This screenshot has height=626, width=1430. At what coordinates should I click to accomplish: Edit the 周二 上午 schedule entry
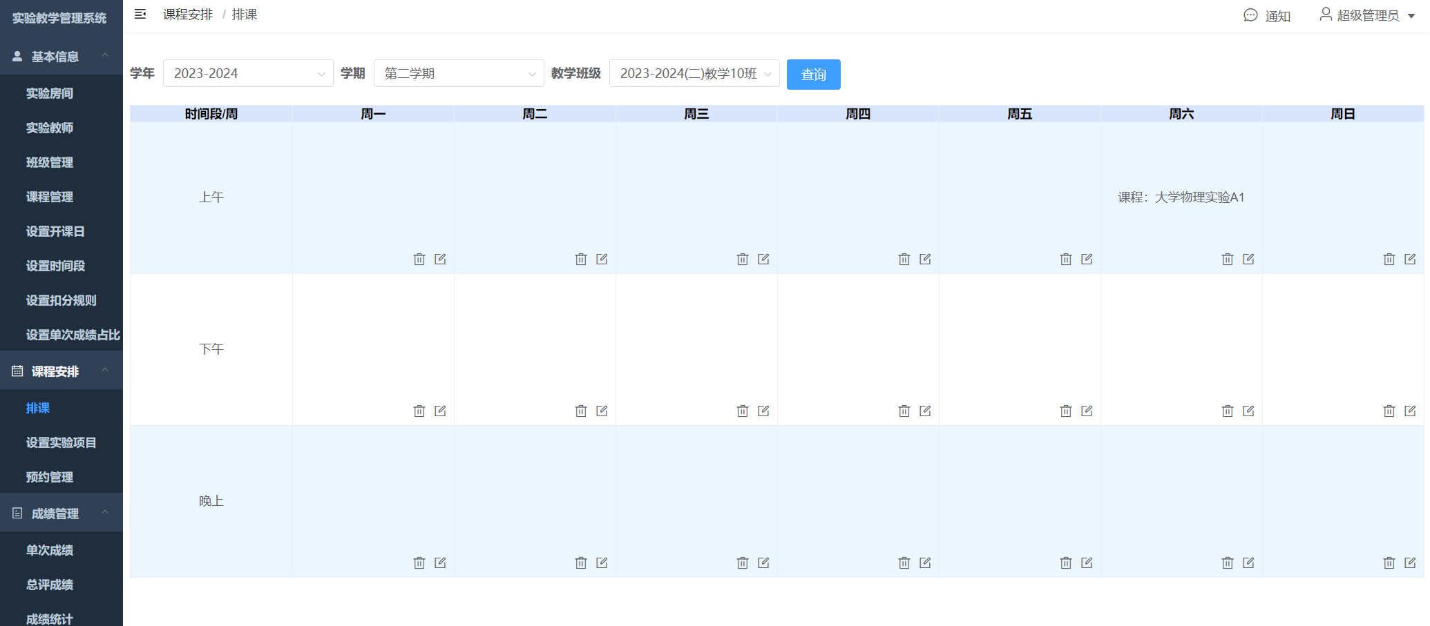[602, 259]
